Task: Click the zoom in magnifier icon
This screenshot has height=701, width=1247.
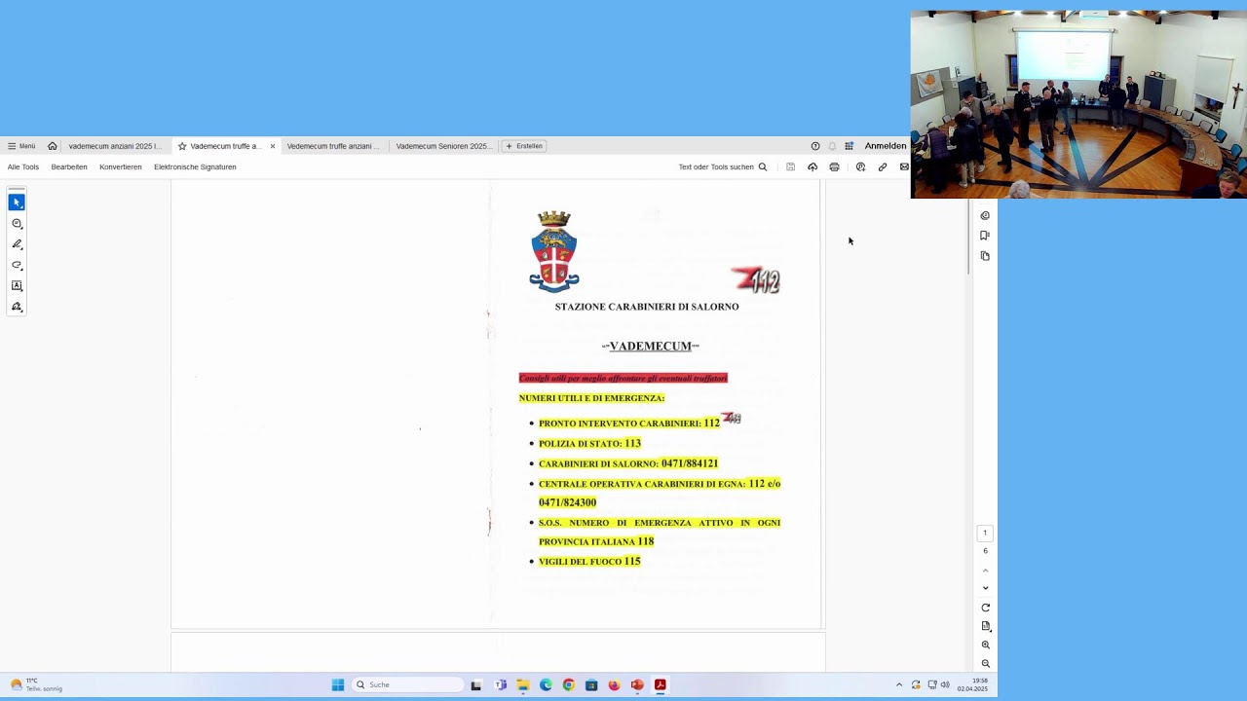Action: tap(985, 645)
